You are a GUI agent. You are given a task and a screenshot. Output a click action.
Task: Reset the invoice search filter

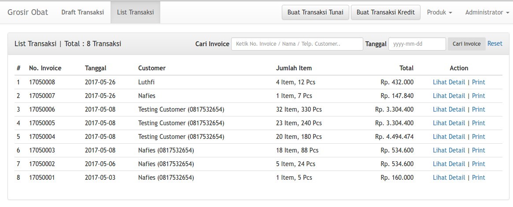[x=495, y=44]
